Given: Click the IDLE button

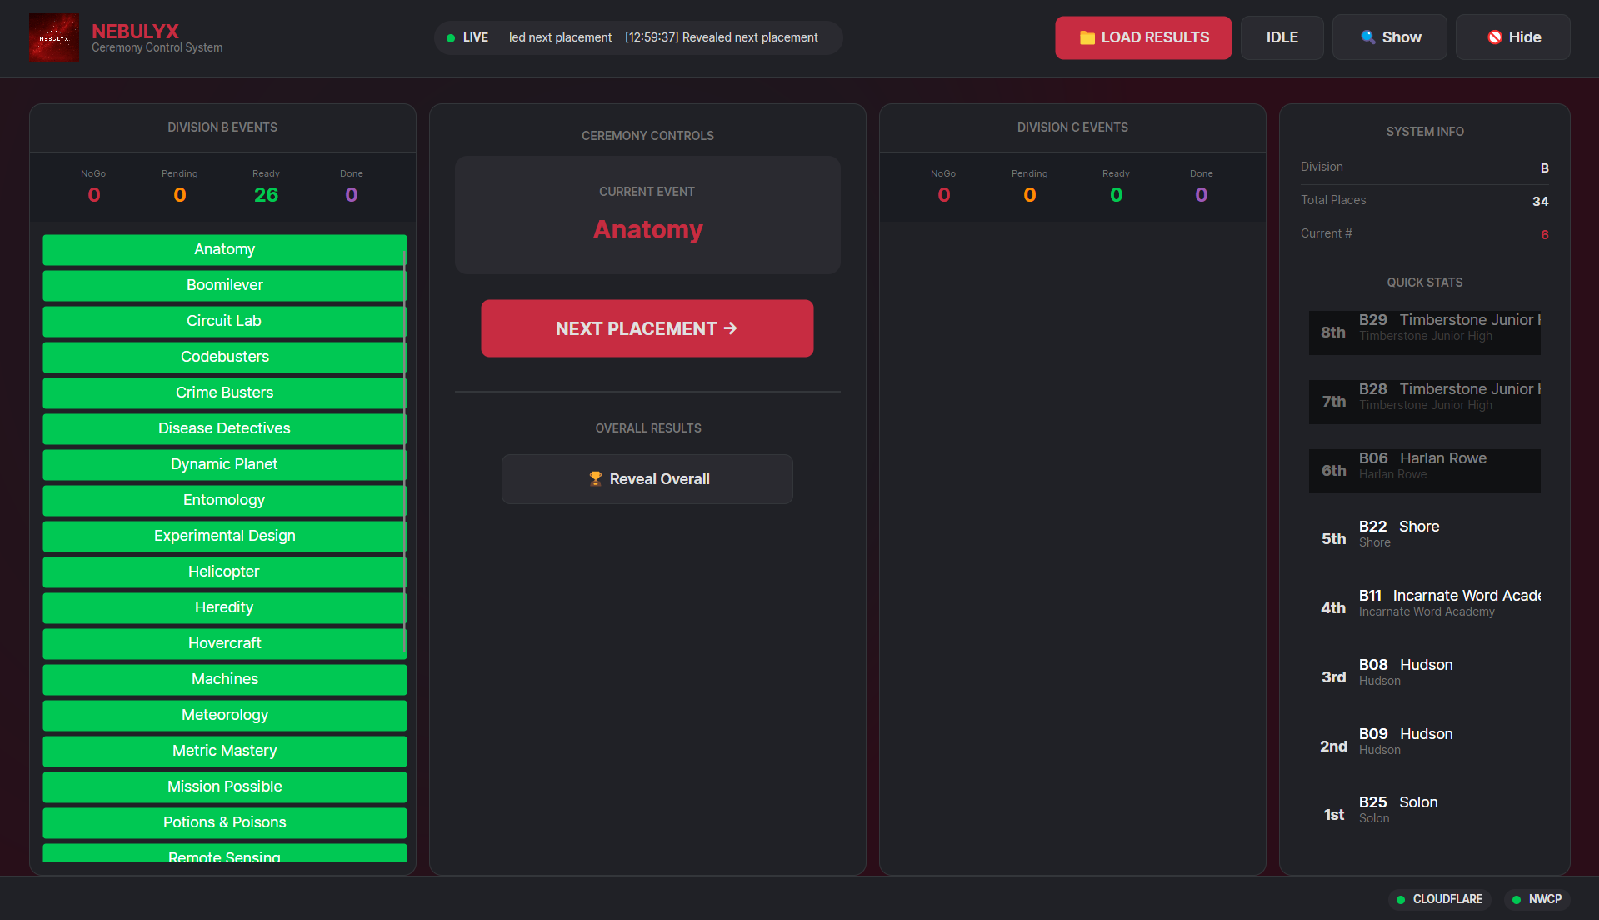Looking at the screenshot, I should (x=1282, y=37).
